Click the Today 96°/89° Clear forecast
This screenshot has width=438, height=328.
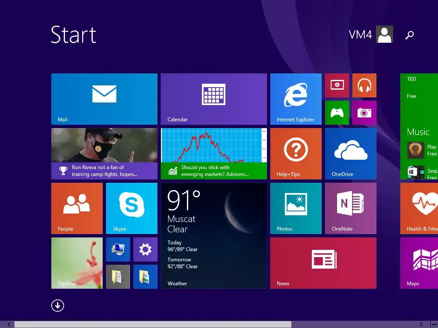pos(182,246)
